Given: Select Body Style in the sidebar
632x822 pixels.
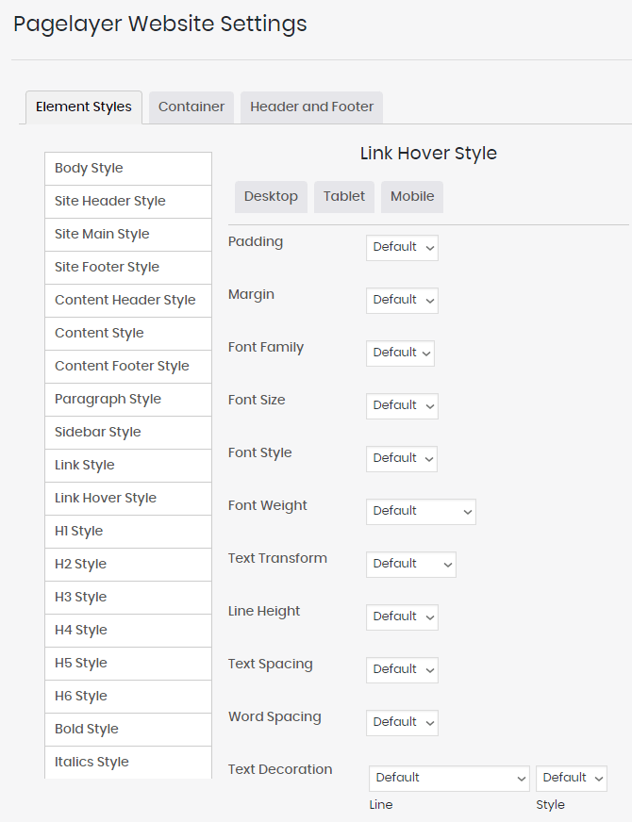Looking at the screenshot, I should click(x=128, y=169).
